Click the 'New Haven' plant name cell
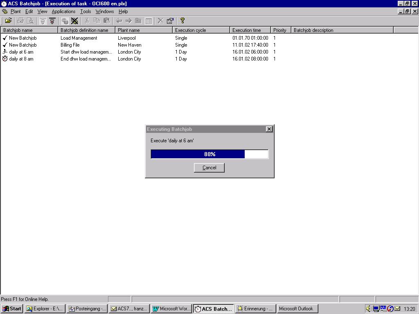The width and height of the screenshot is (419, 314). coord(130,45)
